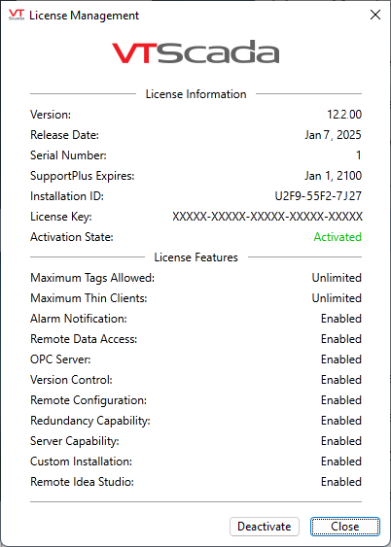Screen dimensions: 391x547
Task: Click the Maximum Thin Clients label
Action: click(89, 298)
